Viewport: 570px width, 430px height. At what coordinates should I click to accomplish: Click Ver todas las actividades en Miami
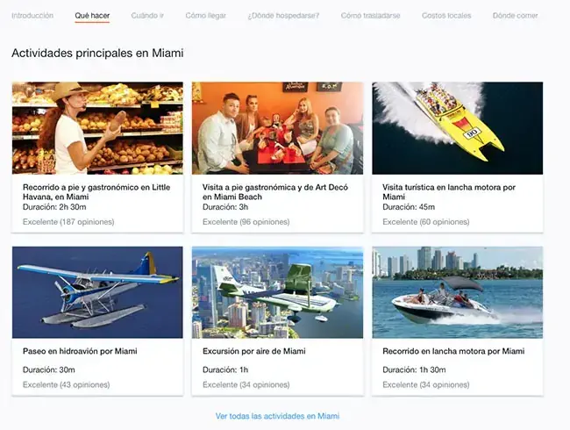click(277, 416)
